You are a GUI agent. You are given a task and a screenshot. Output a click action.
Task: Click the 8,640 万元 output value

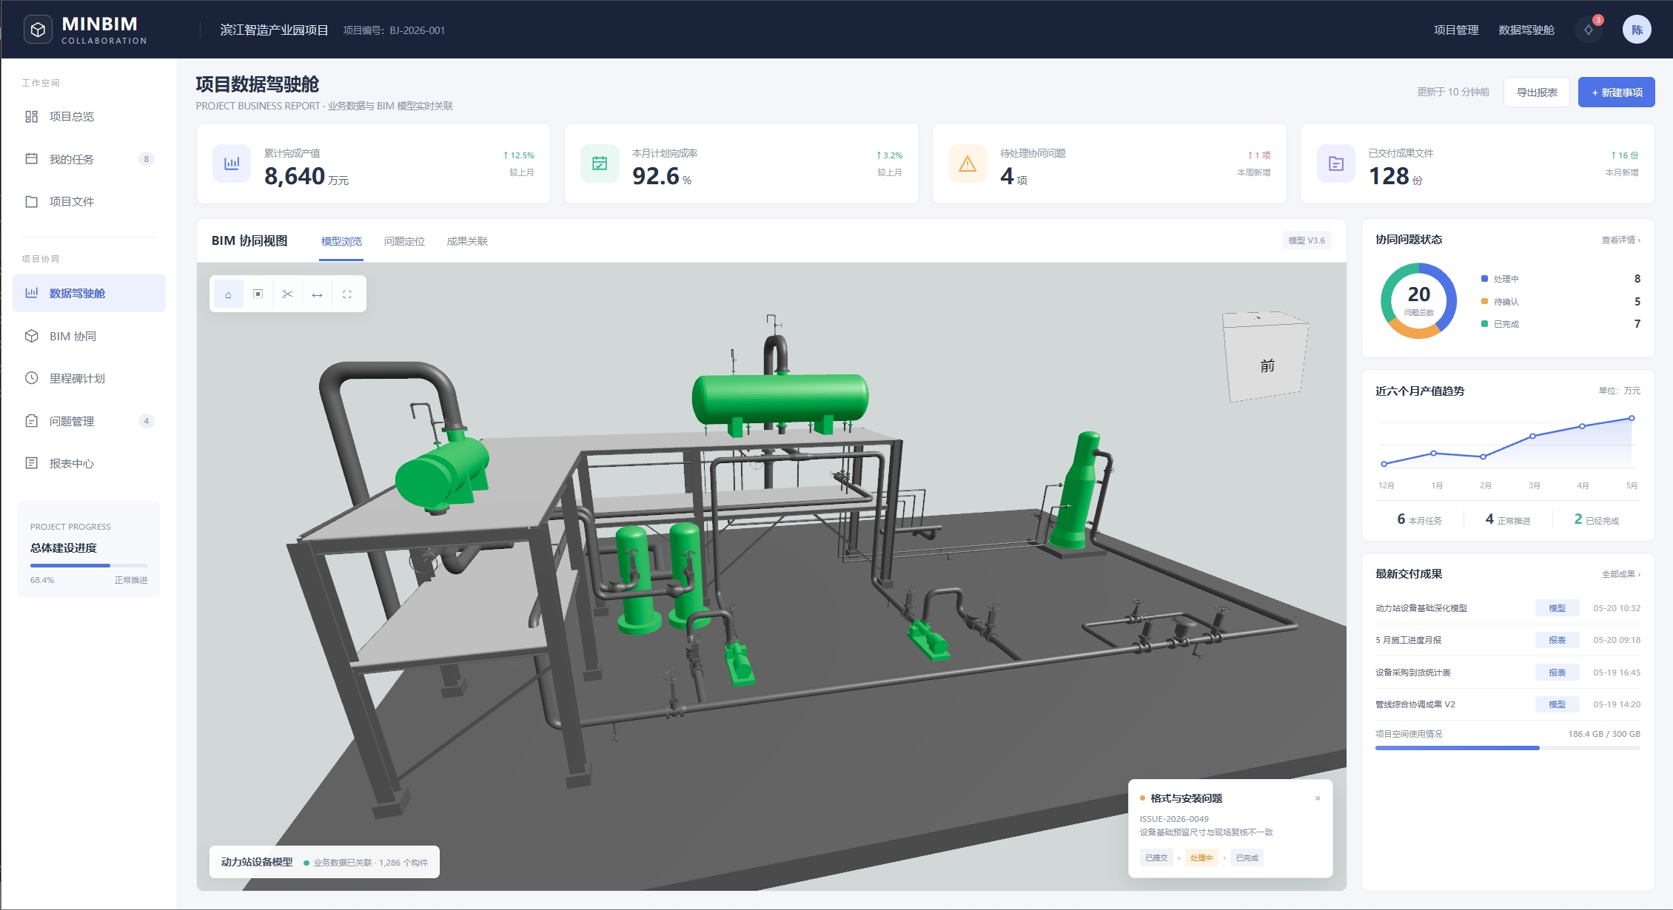point(306,176)
